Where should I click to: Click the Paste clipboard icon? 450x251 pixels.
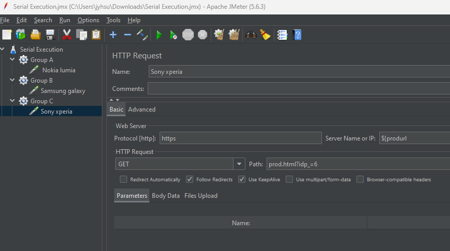[96, 35]
